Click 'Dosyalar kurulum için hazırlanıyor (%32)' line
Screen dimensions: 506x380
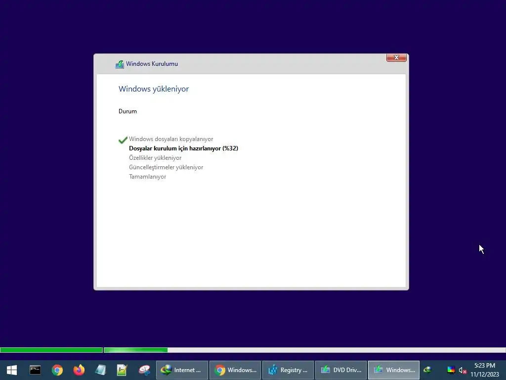point(184,148)
